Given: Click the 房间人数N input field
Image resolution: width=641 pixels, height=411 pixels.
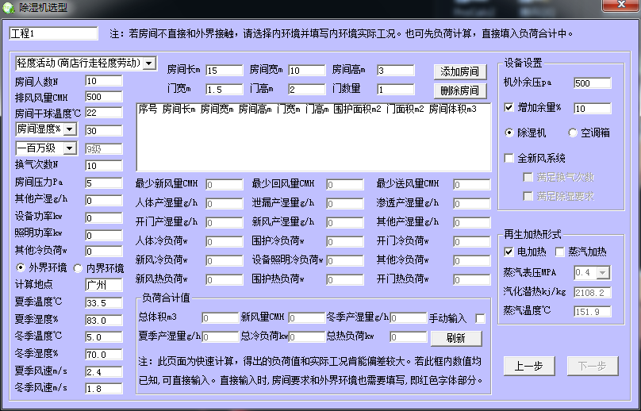Looking at the screenshot, I should (x=104, y=81).
